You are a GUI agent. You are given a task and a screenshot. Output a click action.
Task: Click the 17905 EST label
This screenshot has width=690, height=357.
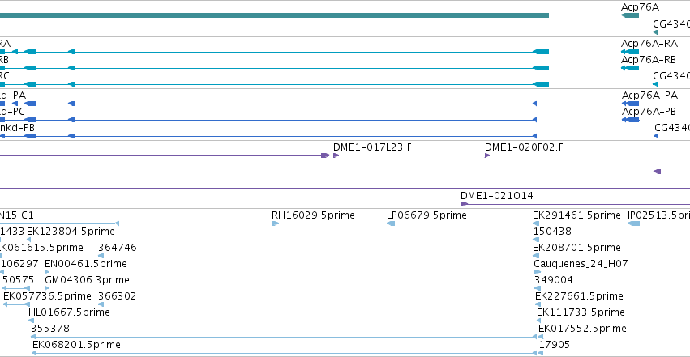point(555,345)
